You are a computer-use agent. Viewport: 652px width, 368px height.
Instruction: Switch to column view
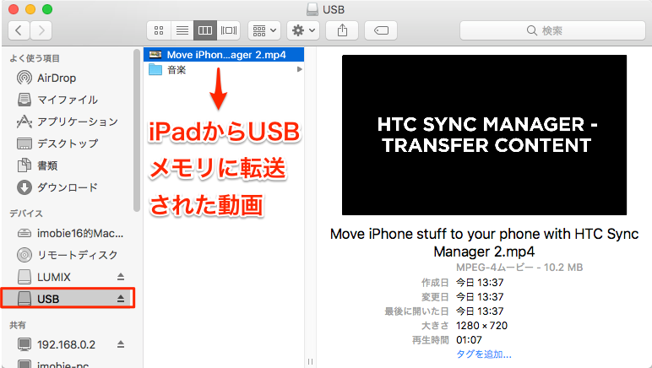click(x=205, y=30)
